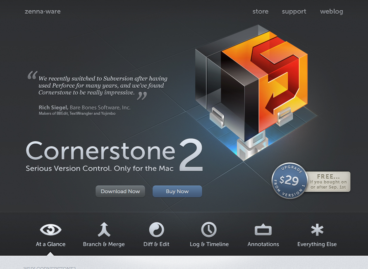Click 'Makers of BBEdit, TextWrangler and Yojimbo'

[77, 113]
